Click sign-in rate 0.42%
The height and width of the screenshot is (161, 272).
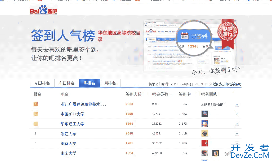point(183,114)
